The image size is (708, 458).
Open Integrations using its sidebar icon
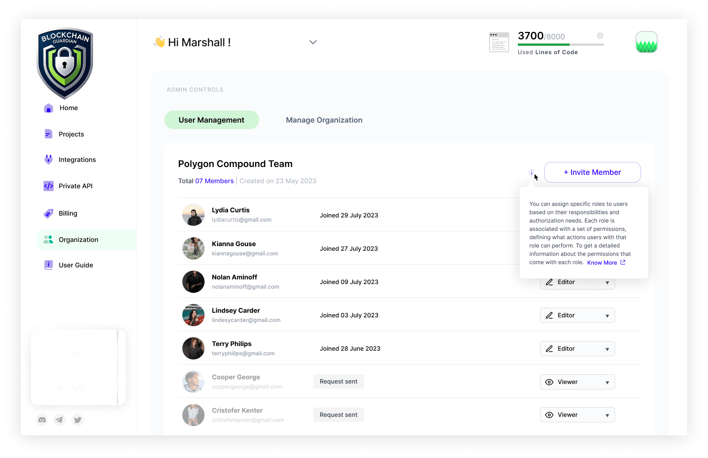click(48, 159)
